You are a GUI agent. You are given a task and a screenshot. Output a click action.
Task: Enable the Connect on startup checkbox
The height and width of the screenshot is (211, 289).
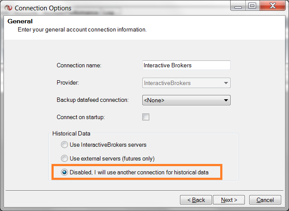pos(146,117)
